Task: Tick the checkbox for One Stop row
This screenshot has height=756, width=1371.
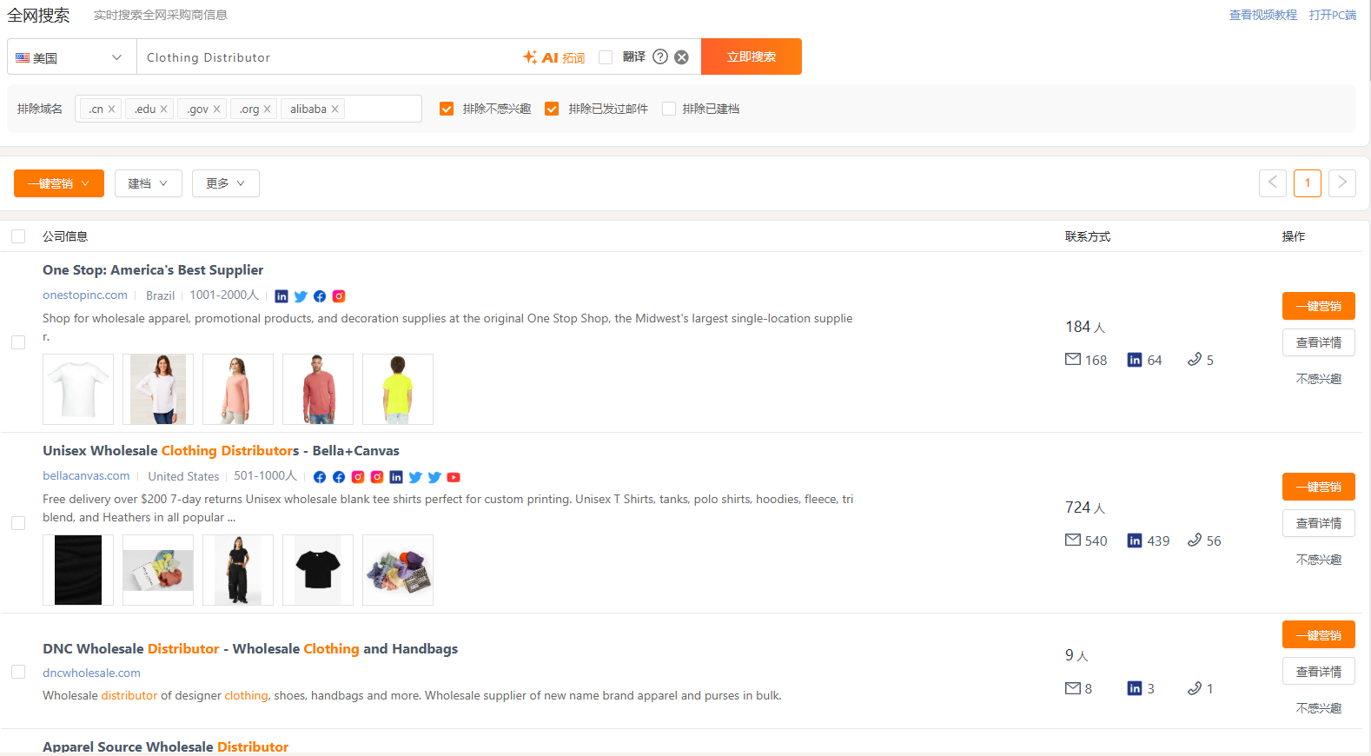Action: (18, 342)
